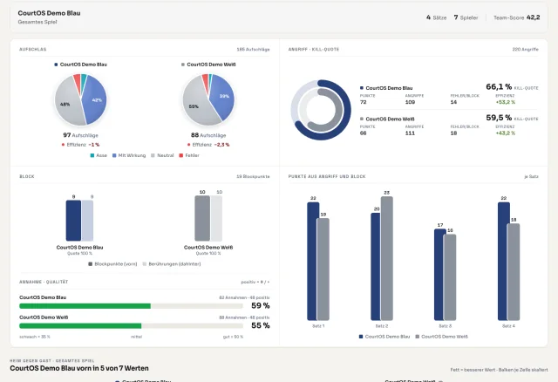Click the gray Satz 2 bar showing 23
Screen dimensions: 558x382
coord(387,258)
